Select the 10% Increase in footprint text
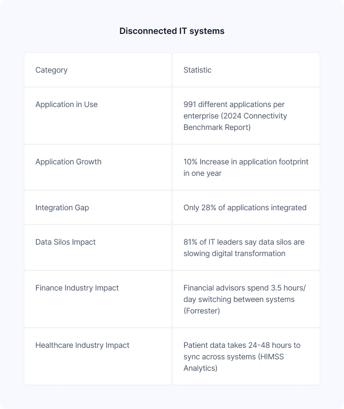 [x=246, y=167]
